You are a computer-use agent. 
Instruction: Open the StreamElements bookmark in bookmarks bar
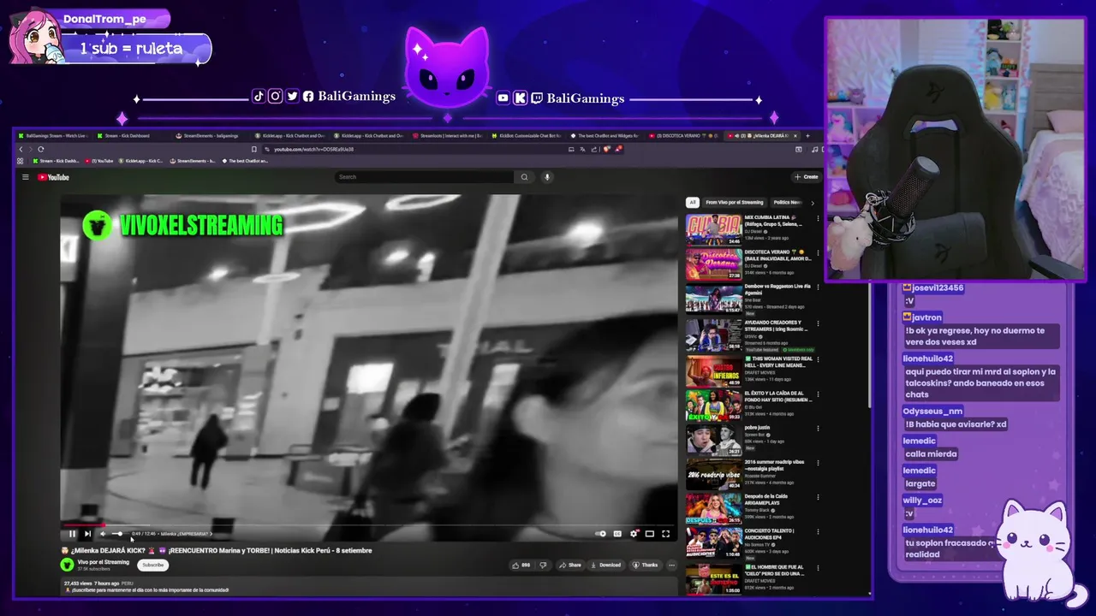tap(192, 161)
